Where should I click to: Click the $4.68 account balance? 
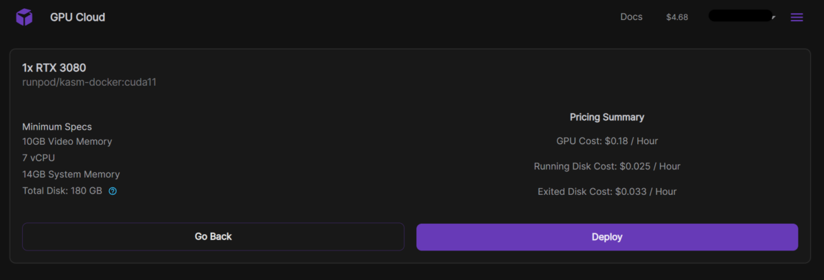point(677,16)
